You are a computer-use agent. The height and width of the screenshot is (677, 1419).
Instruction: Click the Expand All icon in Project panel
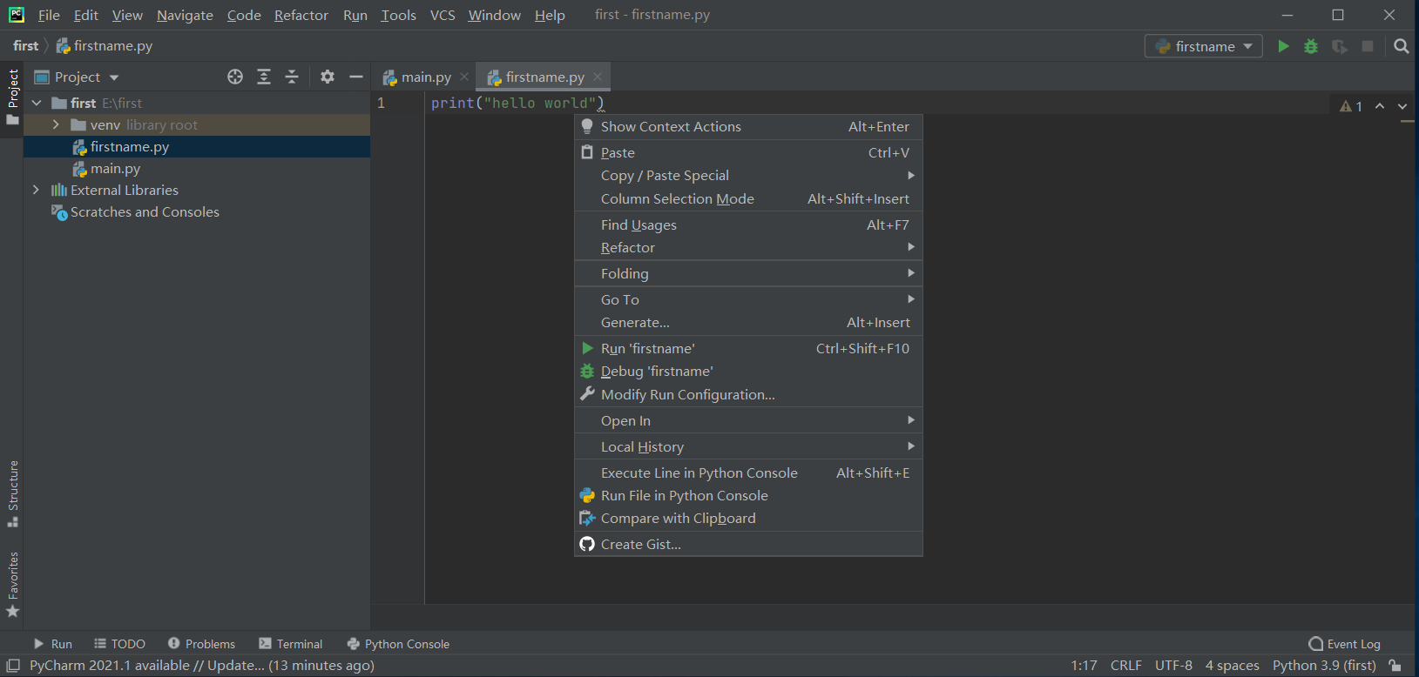coord(264,77)
